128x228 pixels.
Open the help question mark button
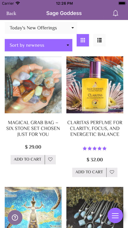pyautogui.click(x=15, y=218)
